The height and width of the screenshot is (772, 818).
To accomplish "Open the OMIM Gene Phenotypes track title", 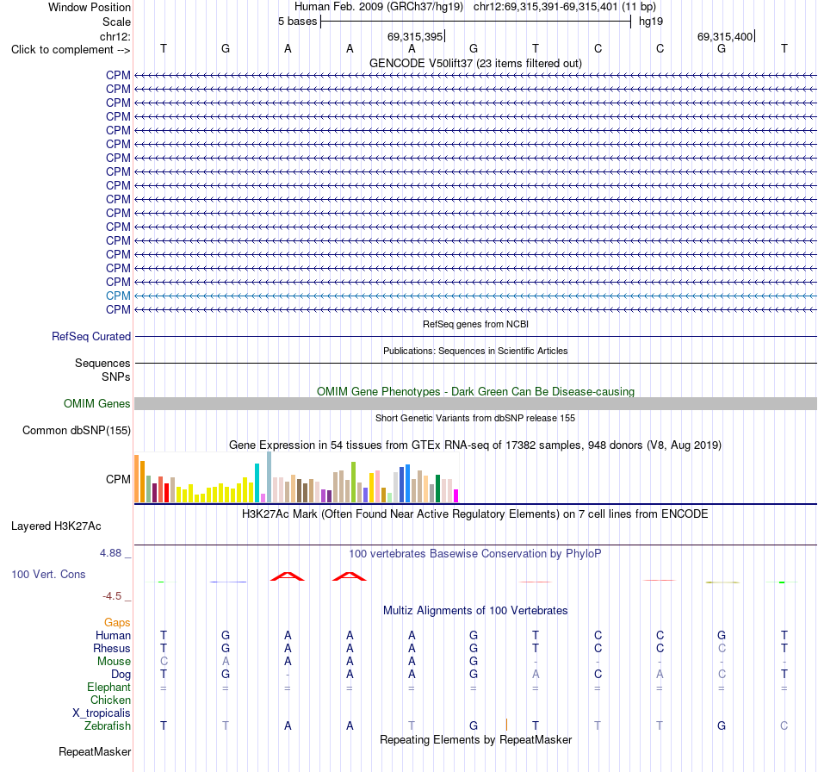I will pos(475,391).
